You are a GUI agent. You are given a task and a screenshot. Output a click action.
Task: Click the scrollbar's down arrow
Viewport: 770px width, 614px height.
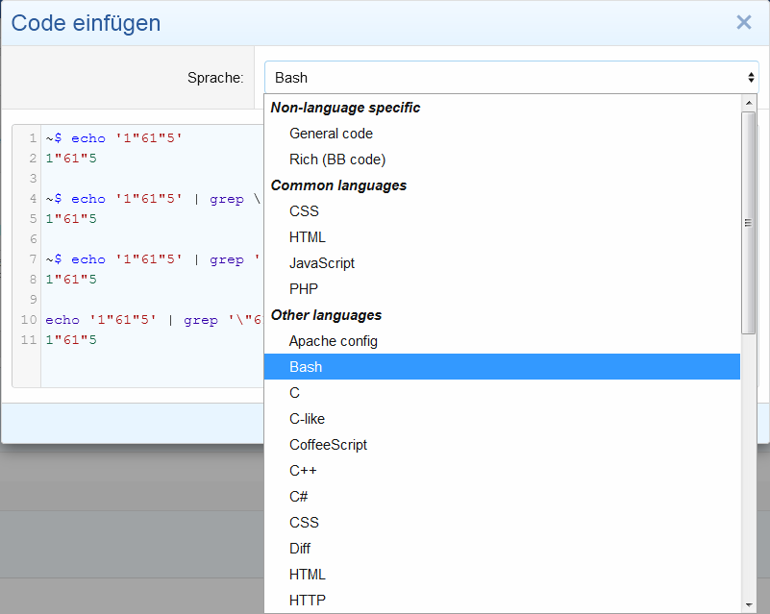coord(749,606)
